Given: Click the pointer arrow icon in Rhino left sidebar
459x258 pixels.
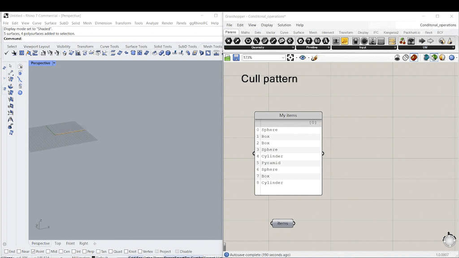Looking at the screenshot, I should [11, 66].
